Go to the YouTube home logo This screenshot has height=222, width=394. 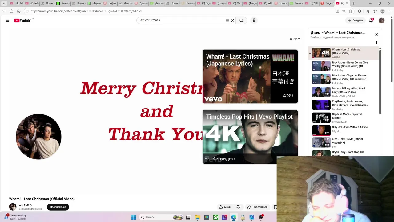(x=23, y=20)
